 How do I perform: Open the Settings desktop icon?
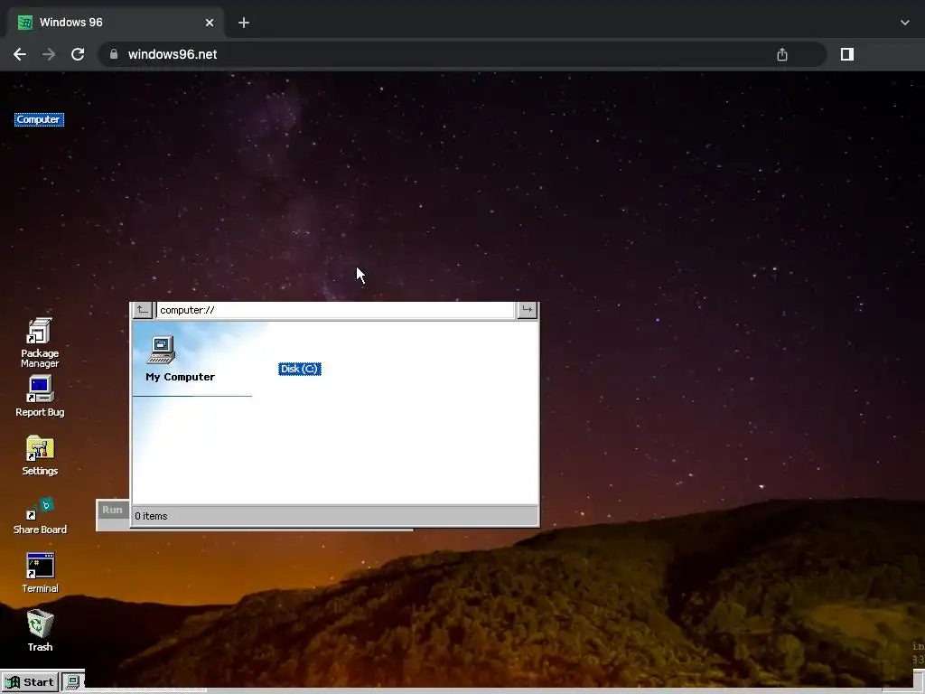(x=40, y=455)
